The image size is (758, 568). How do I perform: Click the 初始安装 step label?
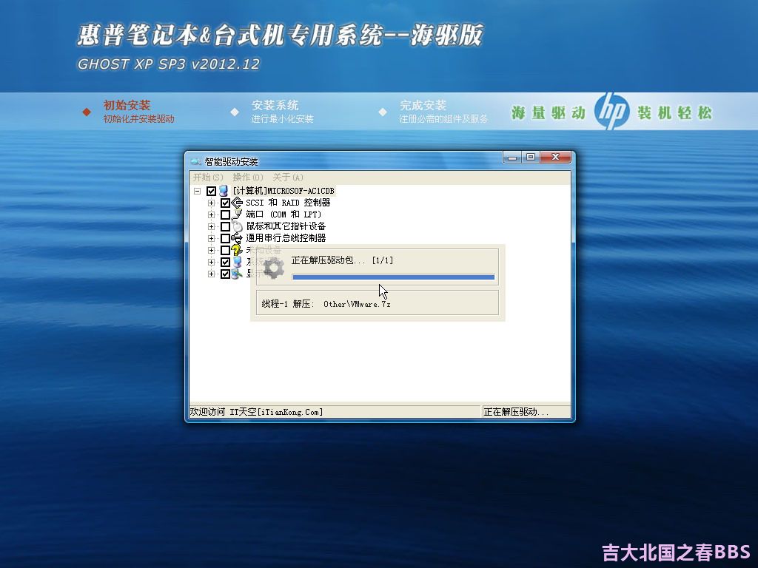(127, 105)
